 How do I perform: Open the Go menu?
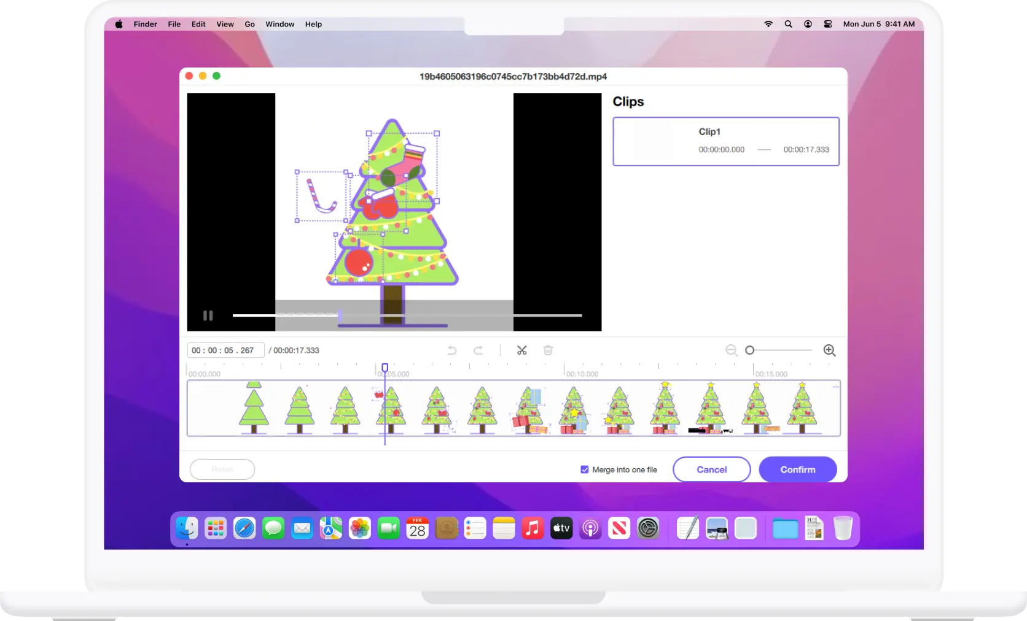[249, 24]
